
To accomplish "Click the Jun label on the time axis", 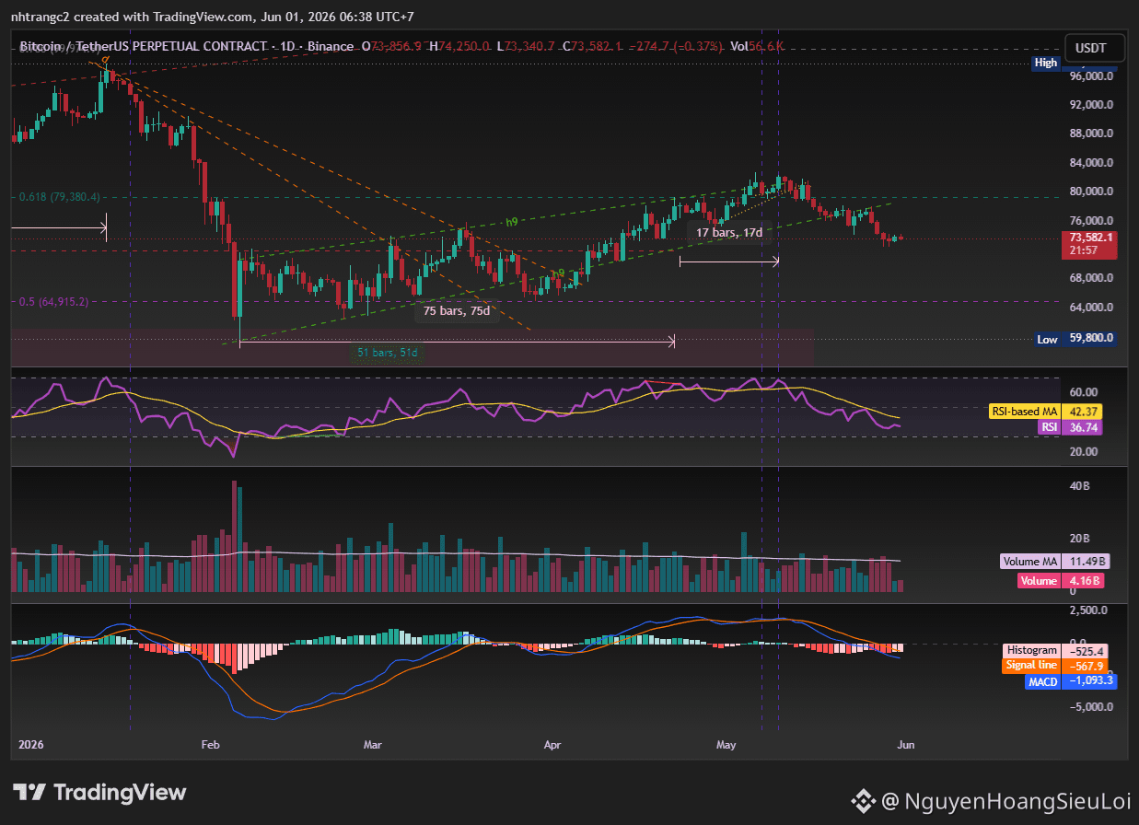I will point(905,744).
